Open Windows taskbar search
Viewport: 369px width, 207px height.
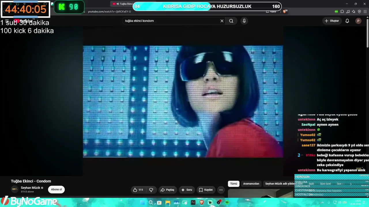click(x=151, y=203)
